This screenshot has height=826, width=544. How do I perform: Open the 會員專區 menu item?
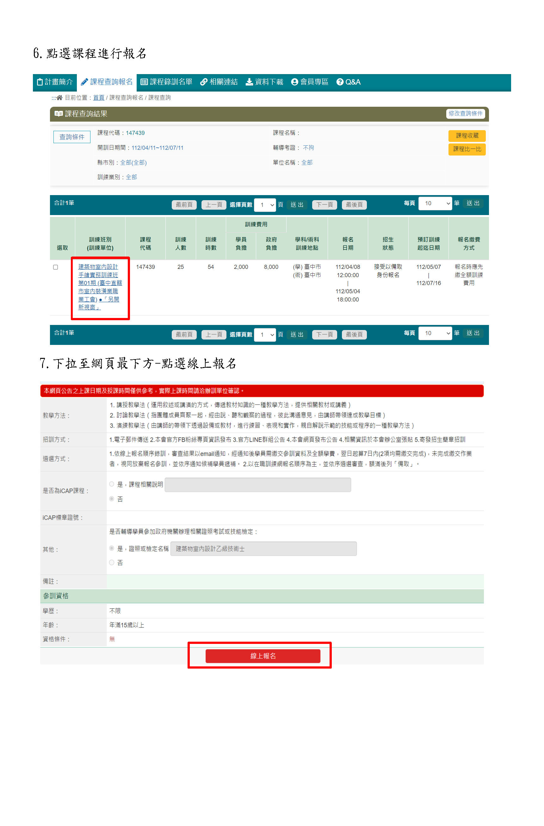[314, 82]
